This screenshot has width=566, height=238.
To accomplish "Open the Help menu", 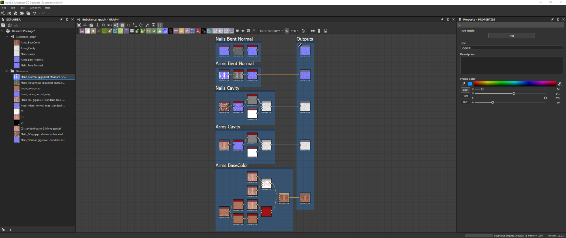I will point(48,8).
